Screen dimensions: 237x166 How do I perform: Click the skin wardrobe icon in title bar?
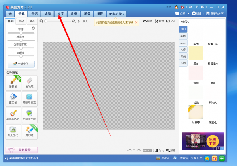point(191,7)
